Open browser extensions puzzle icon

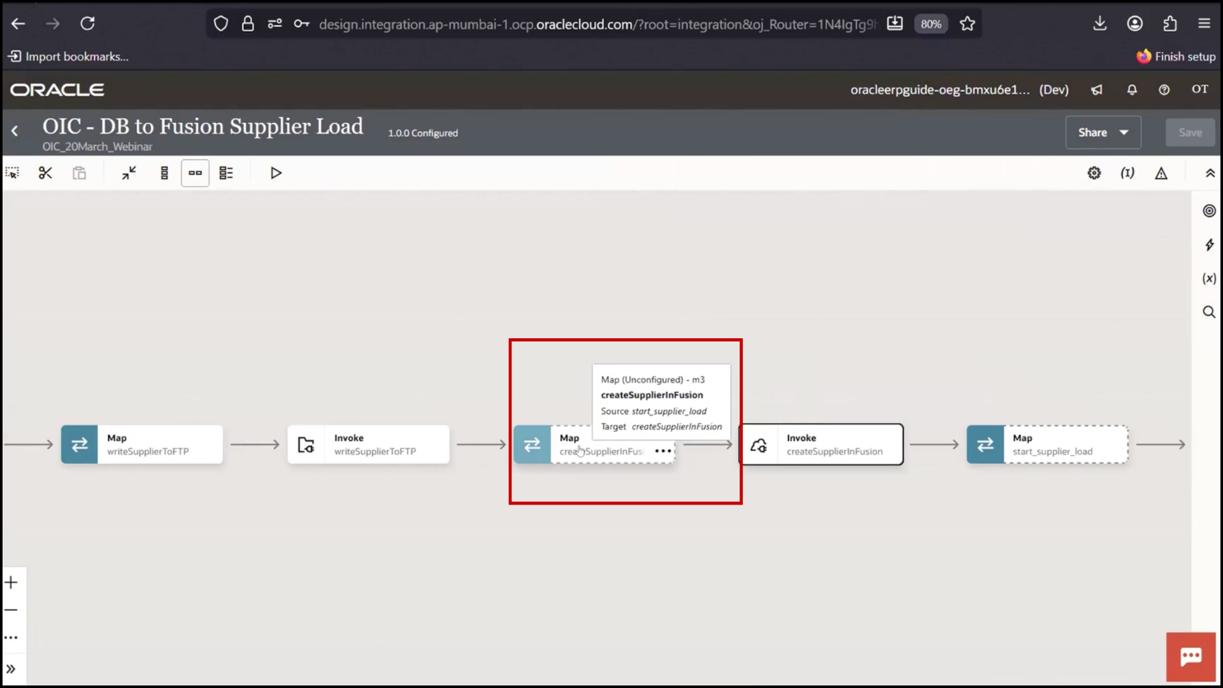coord(1169,24)
